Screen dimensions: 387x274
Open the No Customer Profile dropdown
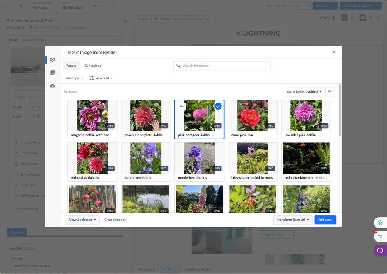tap(203, 269)
